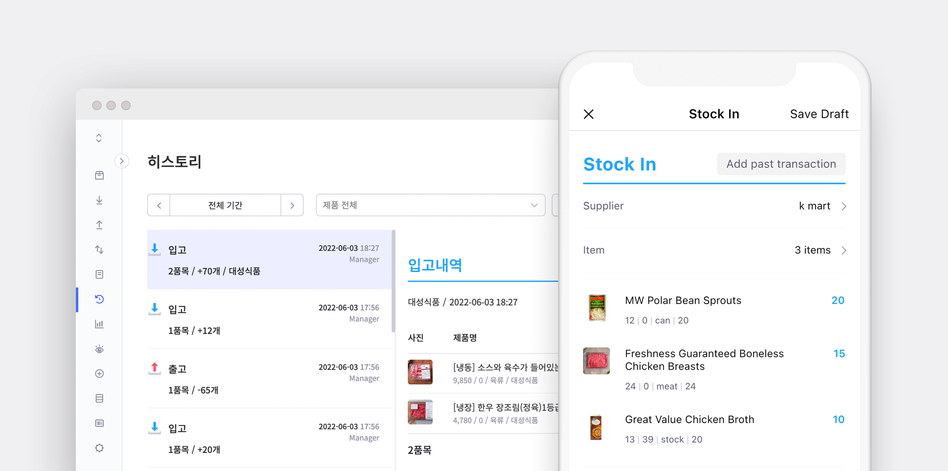948x471 pixels.
Task: Expand the 제품 전체 product filter dropdown
Action: pyautogui.click(x=534, y=205)
